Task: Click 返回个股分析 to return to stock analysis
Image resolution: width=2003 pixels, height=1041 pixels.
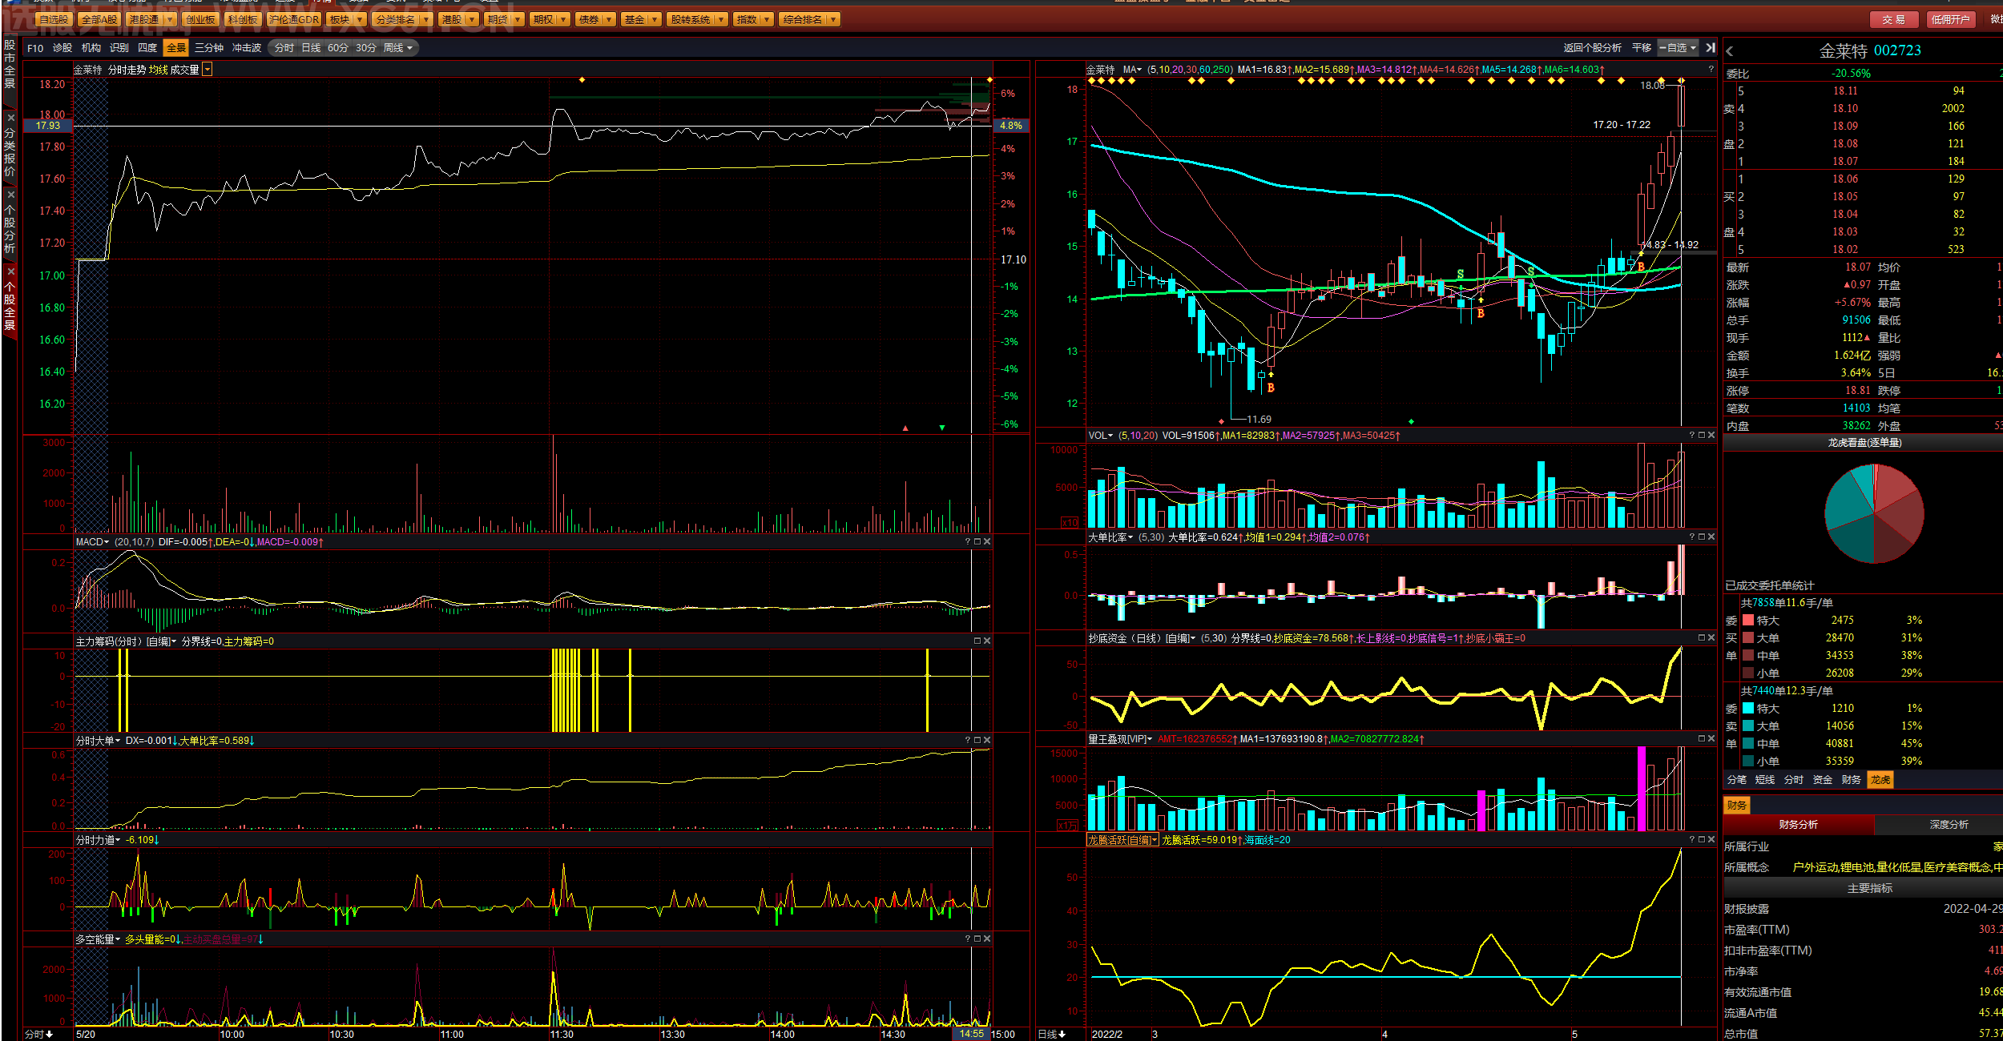Action: pos(1592,48)
